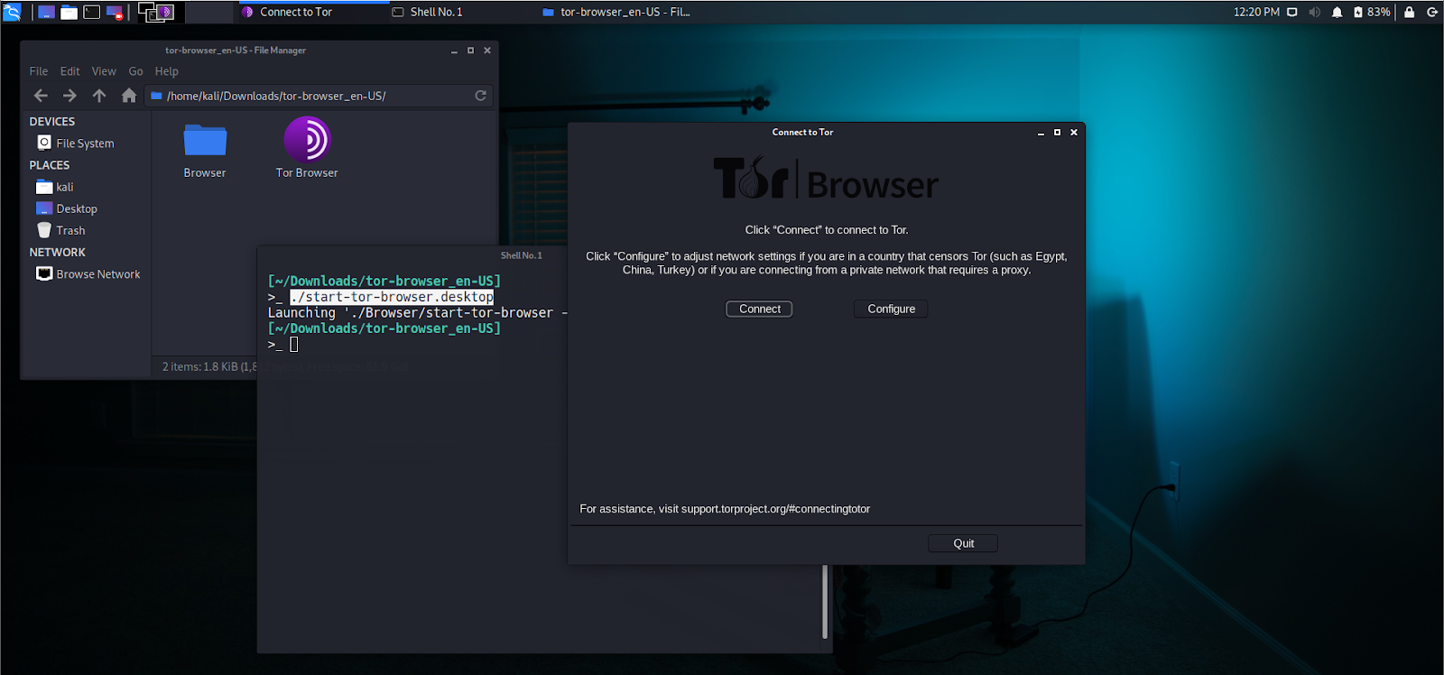Reload the folder with the refresh icon

(481, 96)
